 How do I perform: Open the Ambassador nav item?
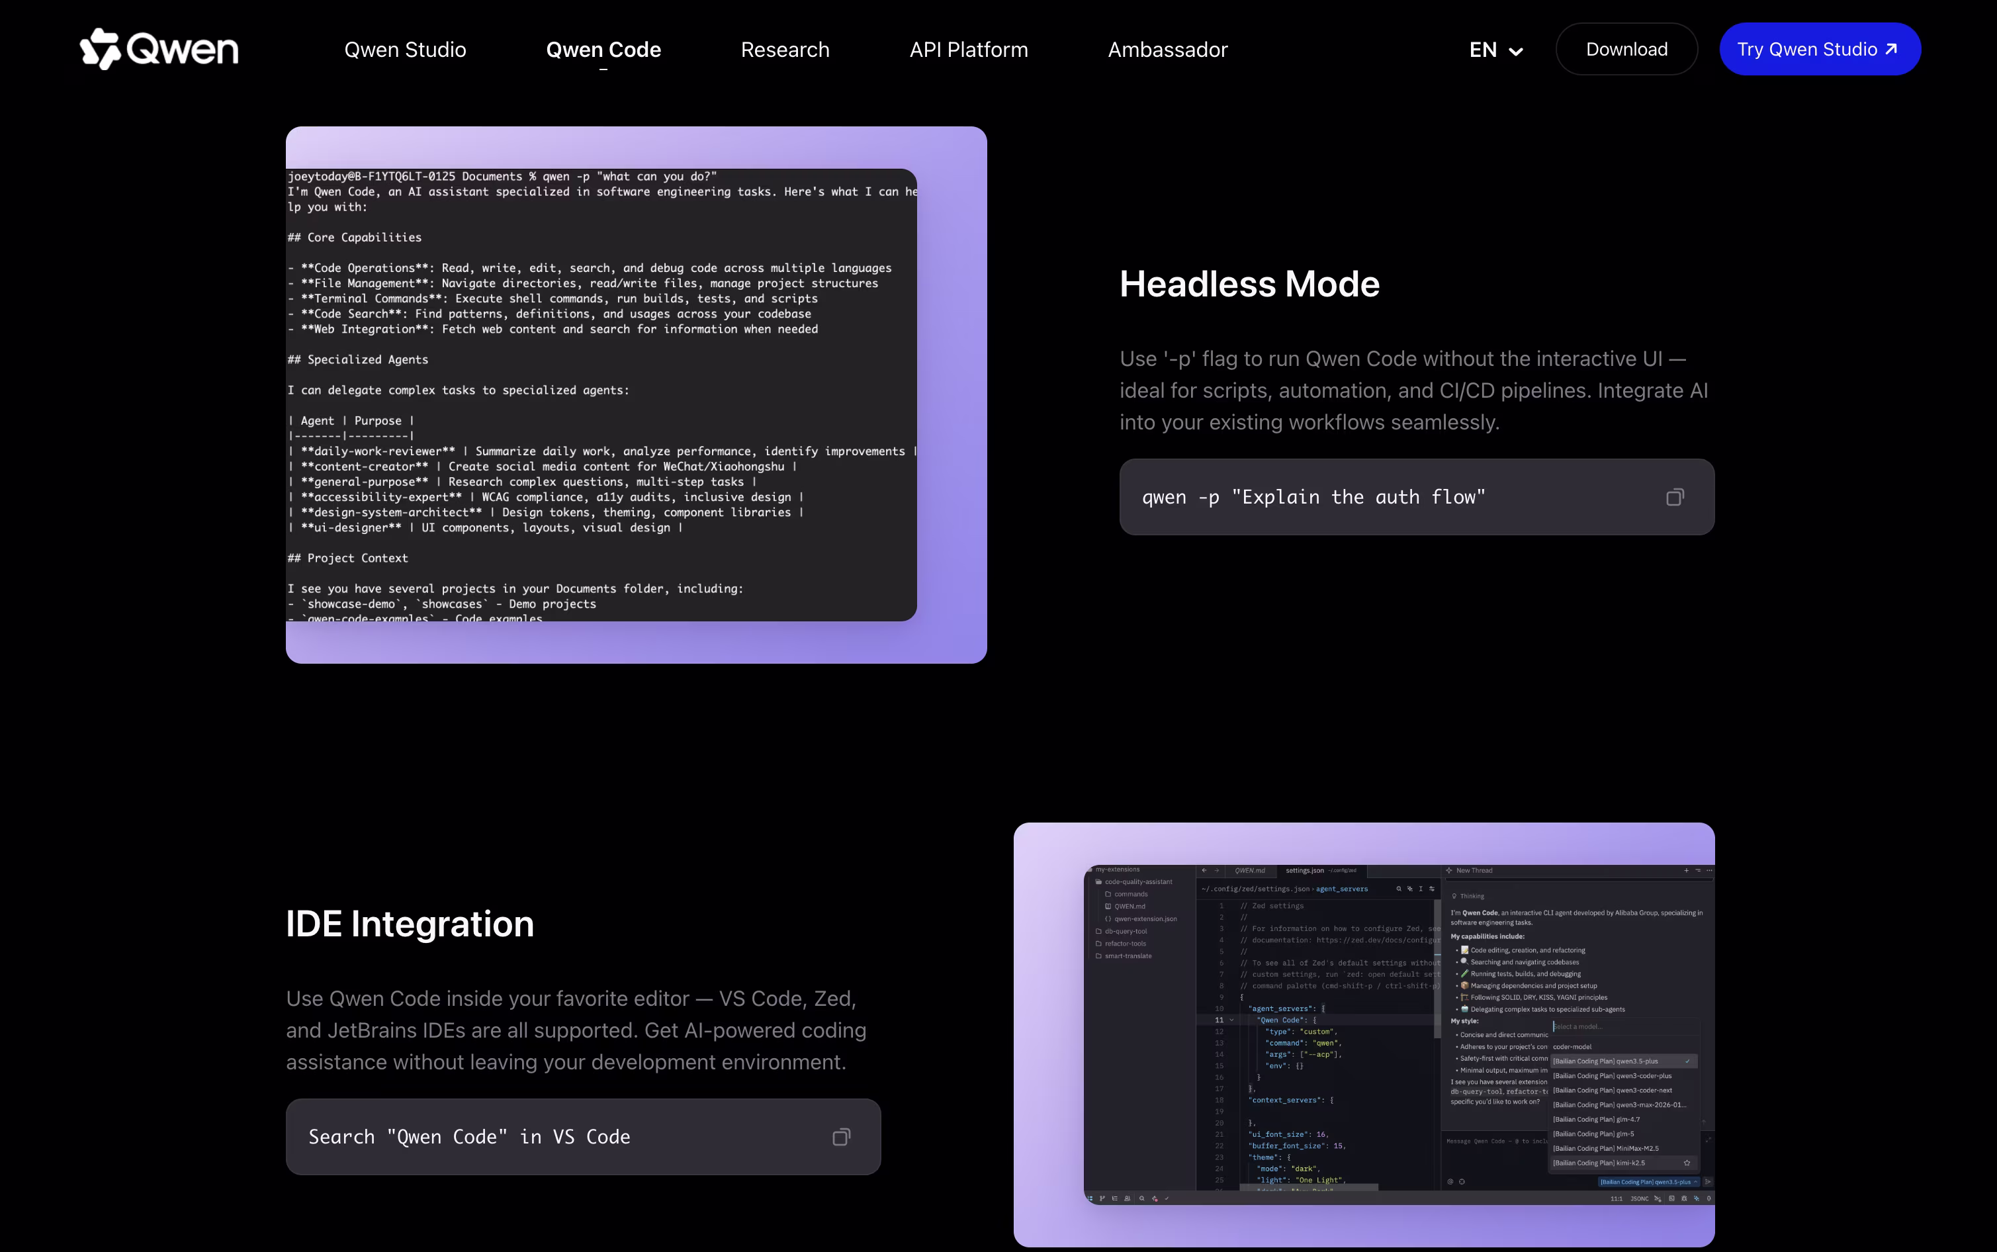1167,50
